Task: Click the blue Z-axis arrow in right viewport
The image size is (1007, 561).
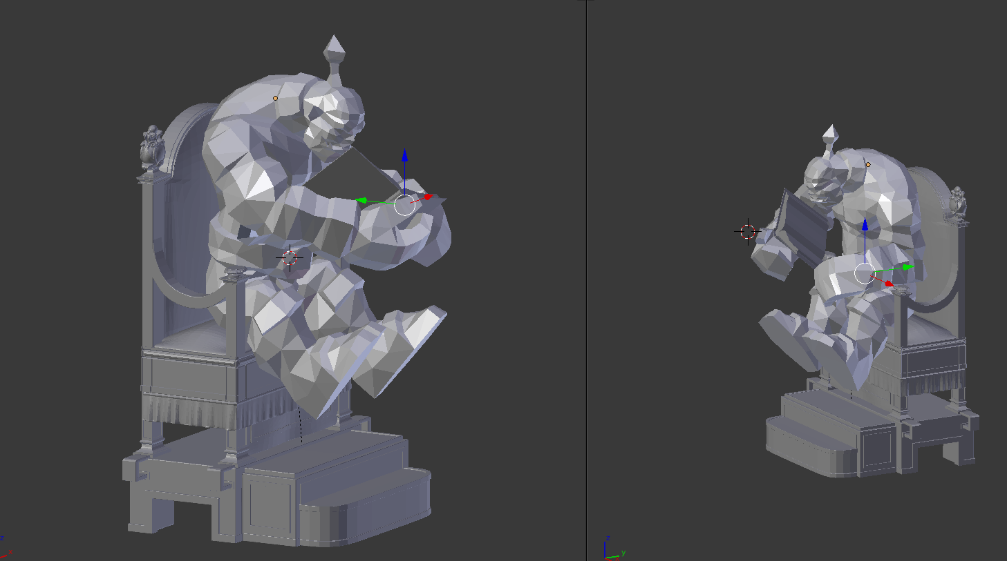Action: tap(865, 224)
